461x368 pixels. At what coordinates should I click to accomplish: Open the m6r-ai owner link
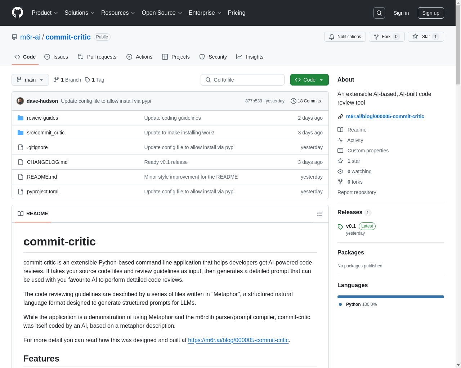coord(30,37)
